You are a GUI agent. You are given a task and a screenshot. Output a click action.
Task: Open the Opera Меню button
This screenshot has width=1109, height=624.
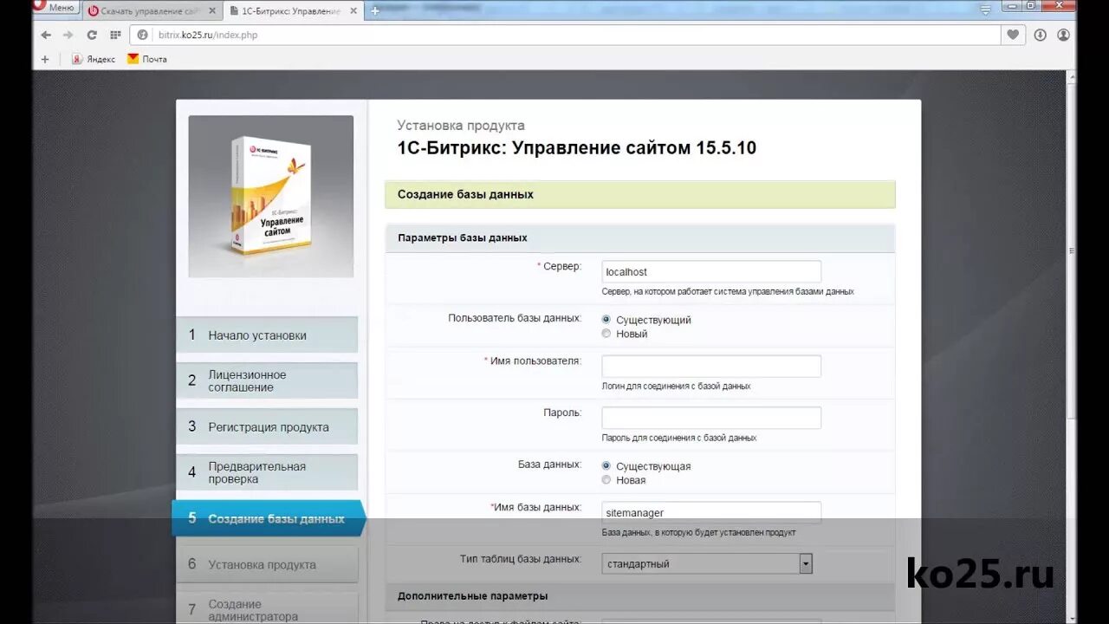coord(57,8)
